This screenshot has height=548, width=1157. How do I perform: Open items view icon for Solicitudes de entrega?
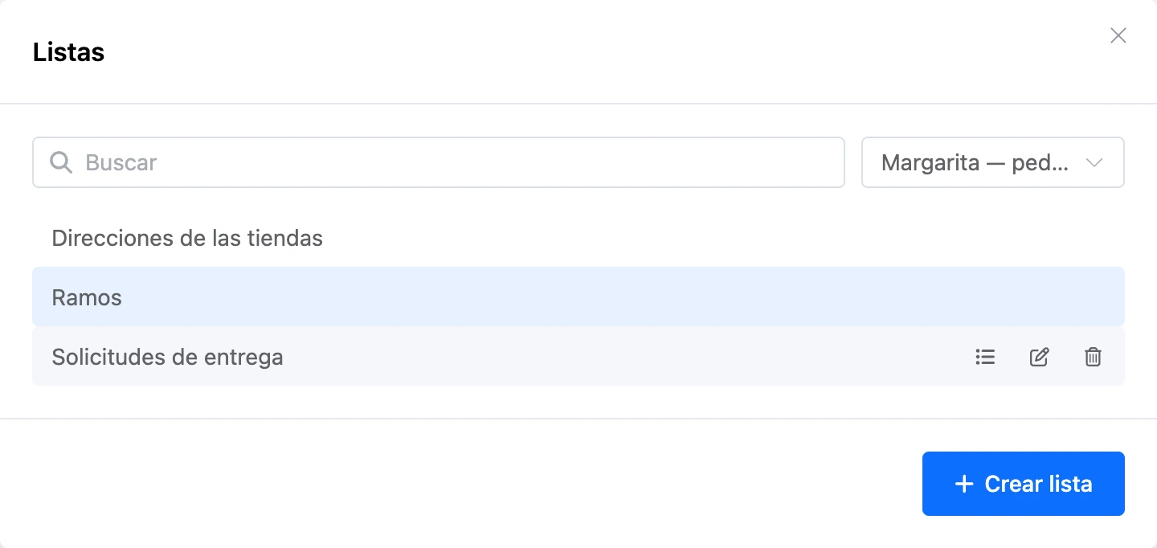(985, 357)
